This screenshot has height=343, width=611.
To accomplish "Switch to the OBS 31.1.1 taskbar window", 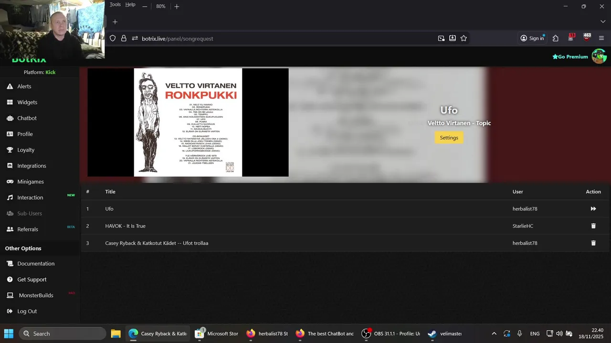I will point(390,333).
